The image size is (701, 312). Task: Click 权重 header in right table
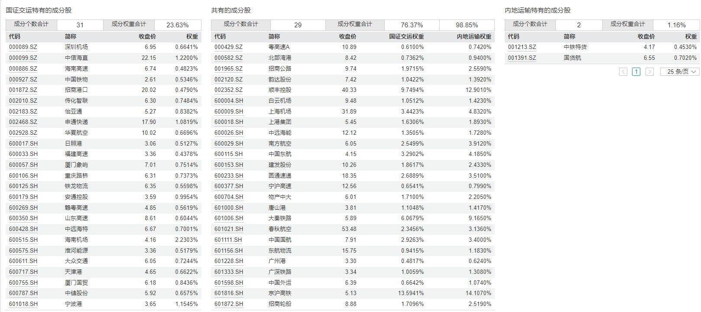point(691,36)
